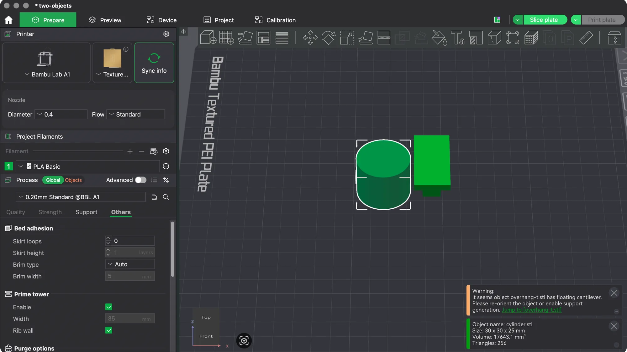Open the 0.20mm Standard process preset dropdown
The image size is (627, 352).
[81, 197]
